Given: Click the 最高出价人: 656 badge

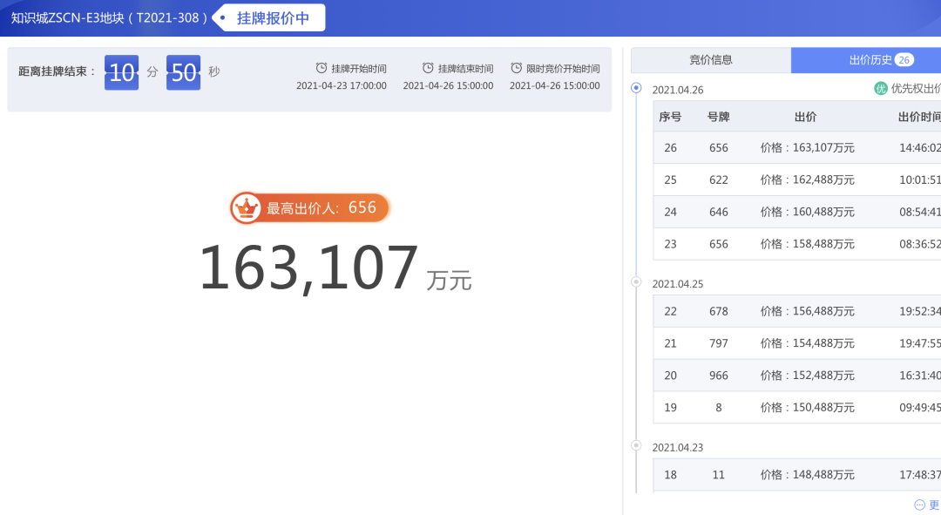Looking at the screenshot, I should pos(309,207).
